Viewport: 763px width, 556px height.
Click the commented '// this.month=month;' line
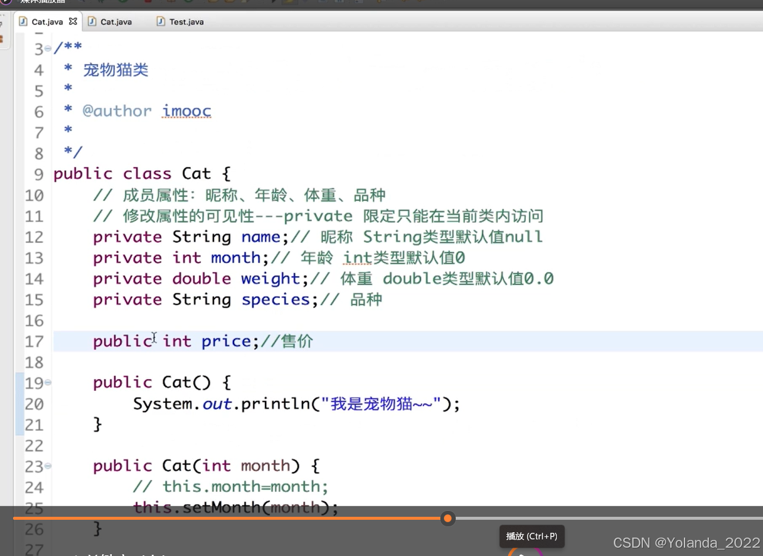coord(231,486)
